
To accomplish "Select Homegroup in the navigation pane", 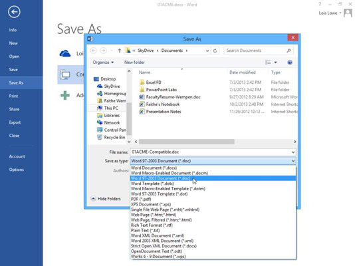I will click(x=112, y=94).
